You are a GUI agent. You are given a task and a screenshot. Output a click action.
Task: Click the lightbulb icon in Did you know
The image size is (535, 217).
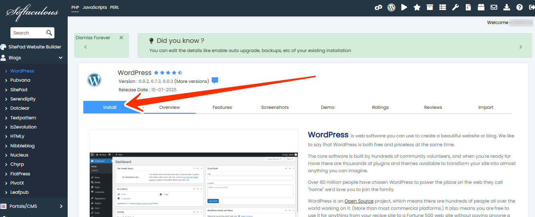[151, 41]
